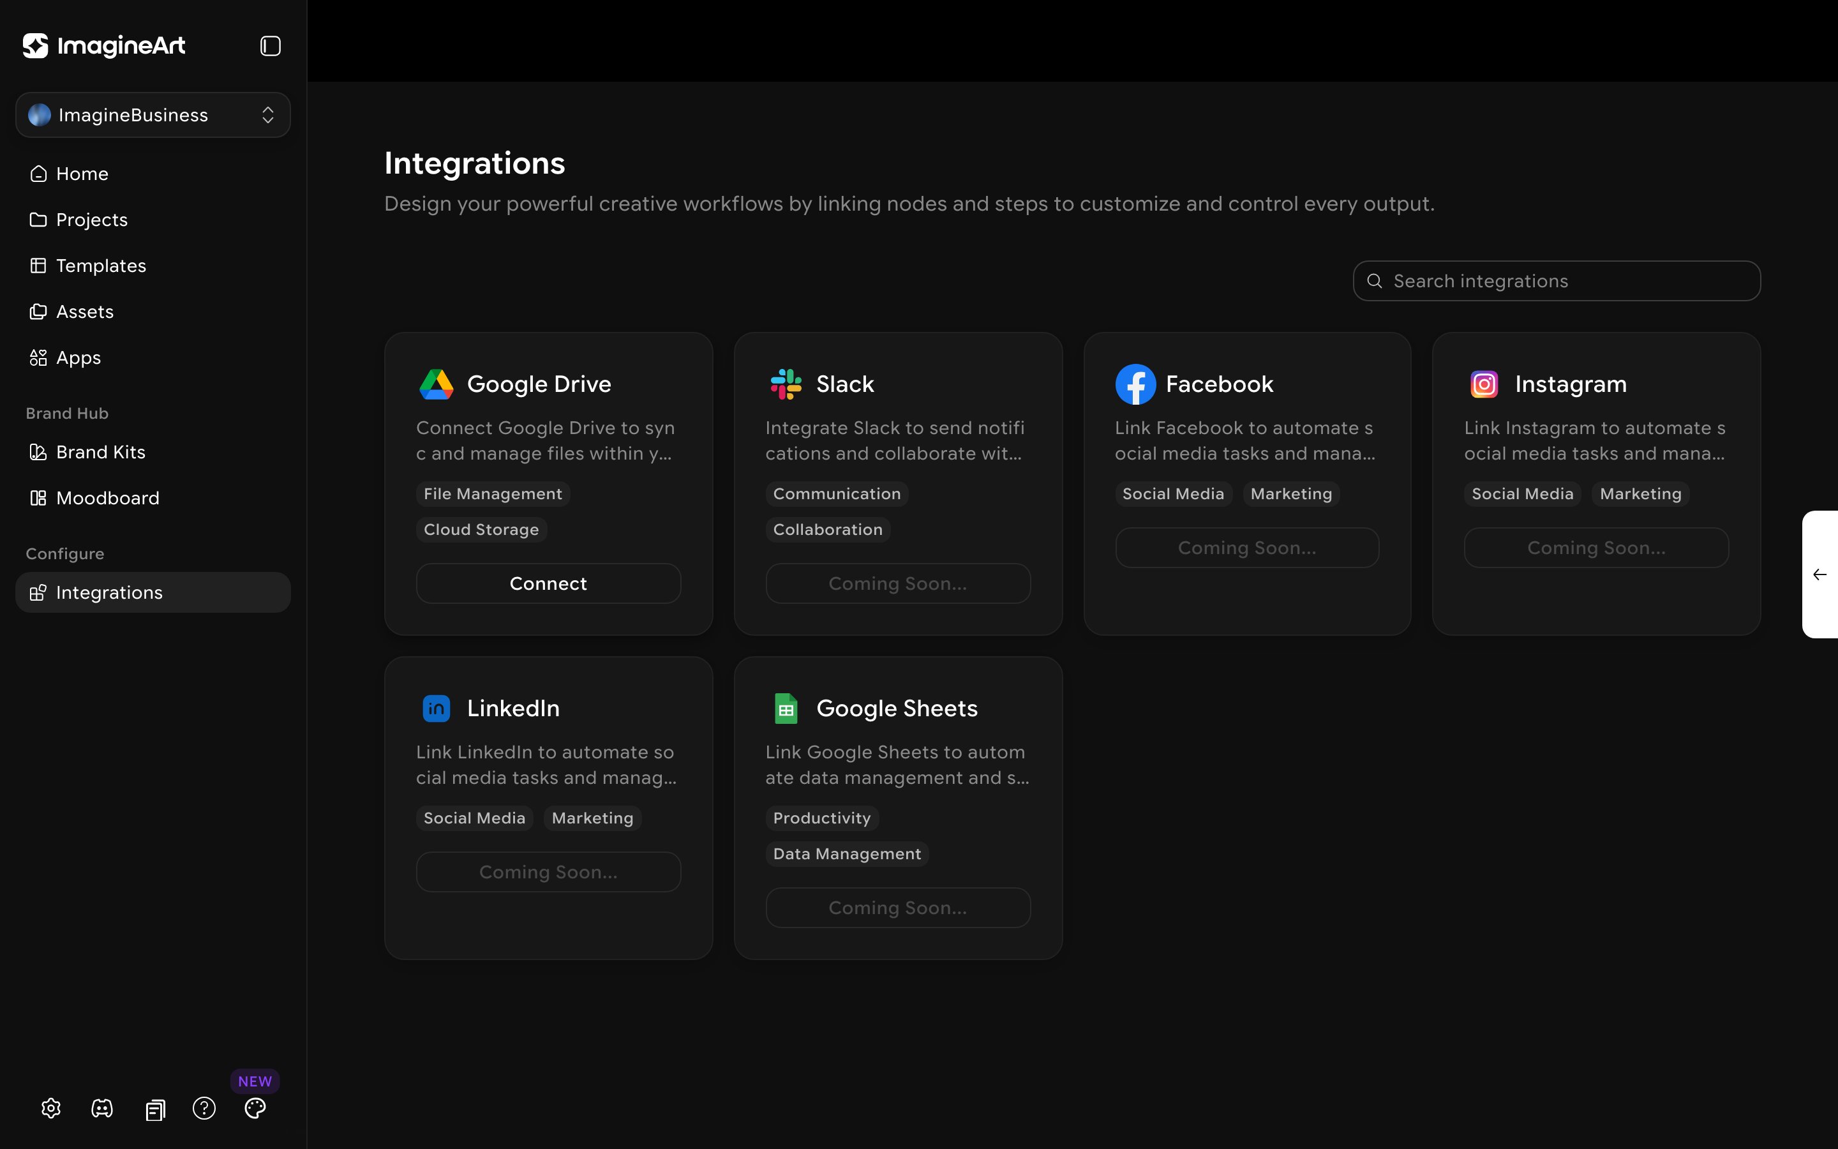Click the Google Drive description text
This screenshot has height=1149, width=1838.
[545, 440]
